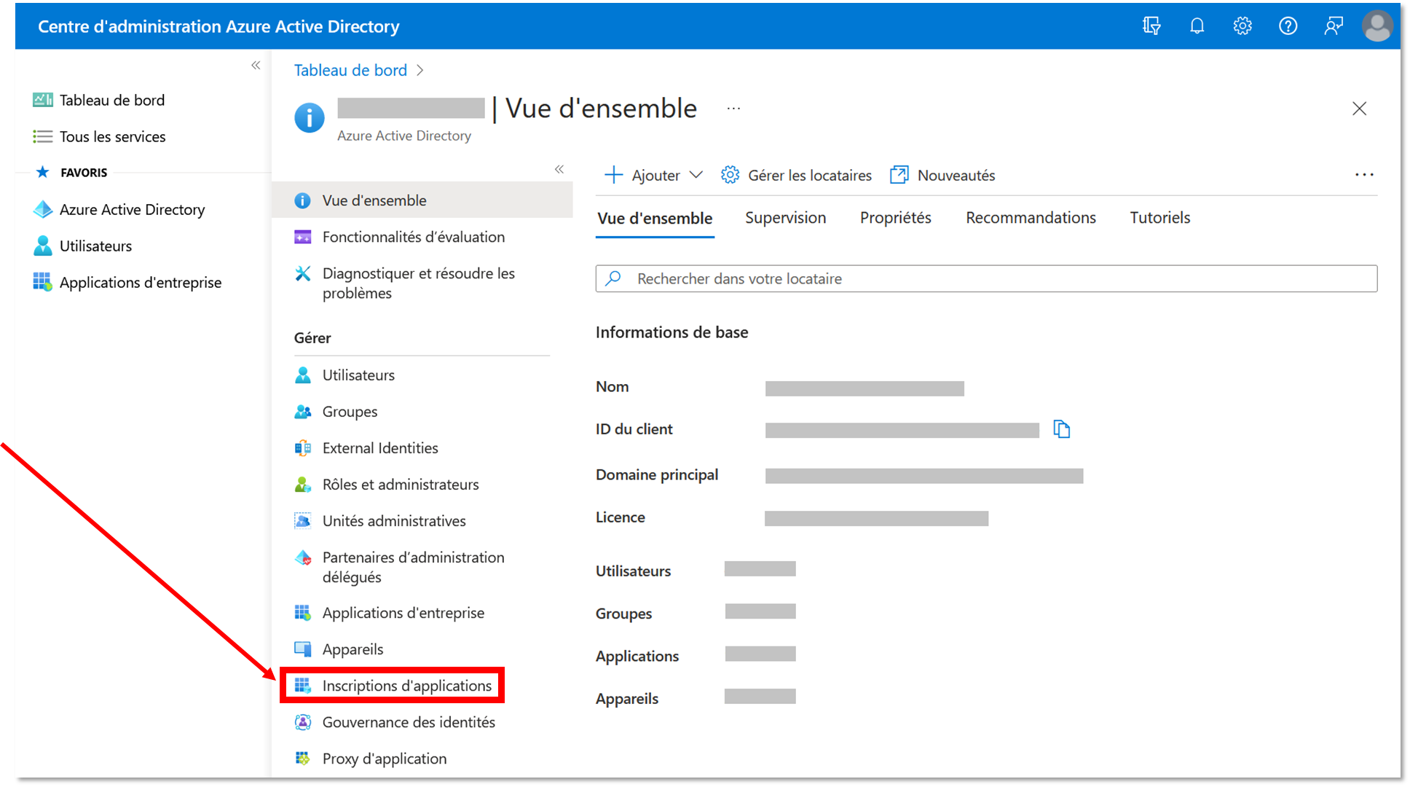
Task: Open the help question mark icon
Action: pos(1288,26)
